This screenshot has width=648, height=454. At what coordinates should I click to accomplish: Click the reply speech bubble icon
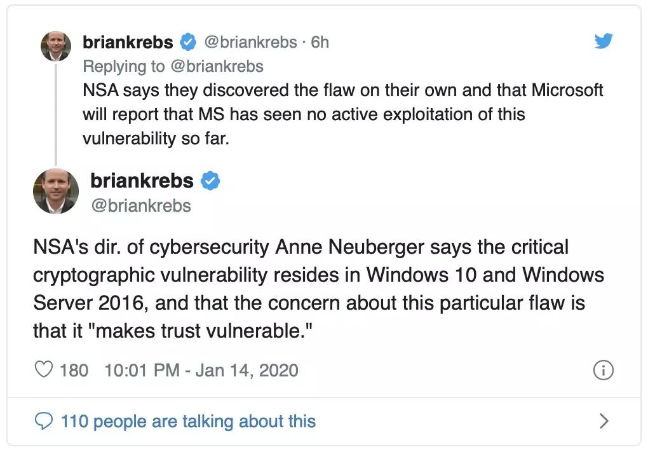43,420
